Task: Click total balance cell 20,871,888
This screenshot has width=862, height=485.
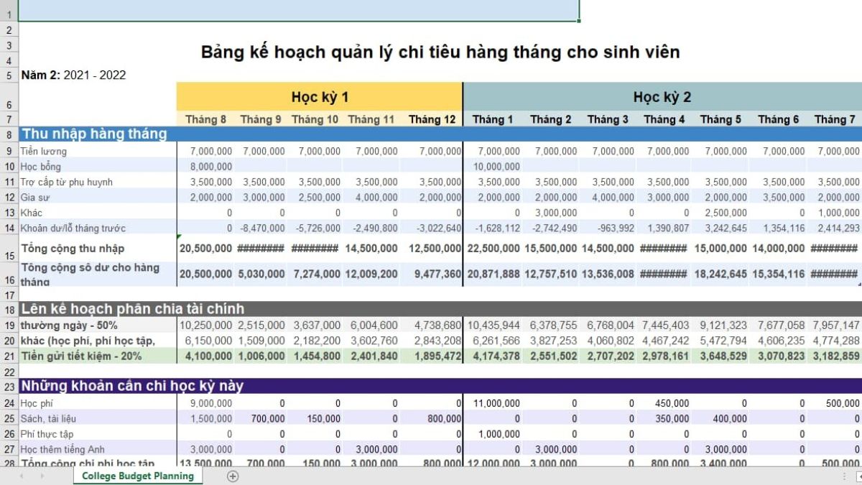Action: click(x=493, y=274)
